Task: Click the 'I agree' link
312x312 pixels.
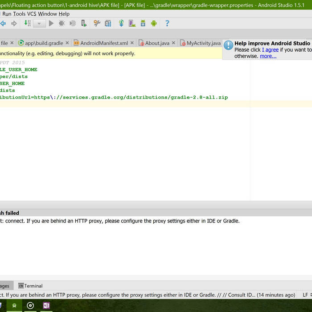Action: tap(270, 50)
